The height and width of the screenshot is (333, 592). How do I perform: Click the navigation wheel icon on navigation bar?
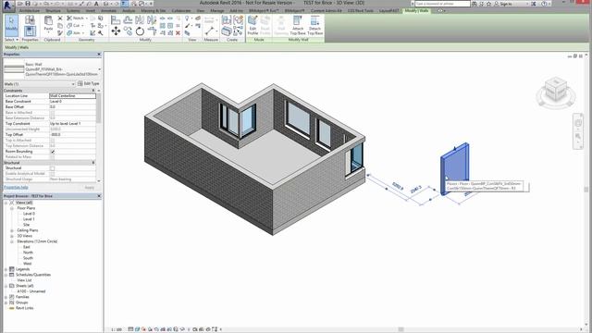coord(578,123)
